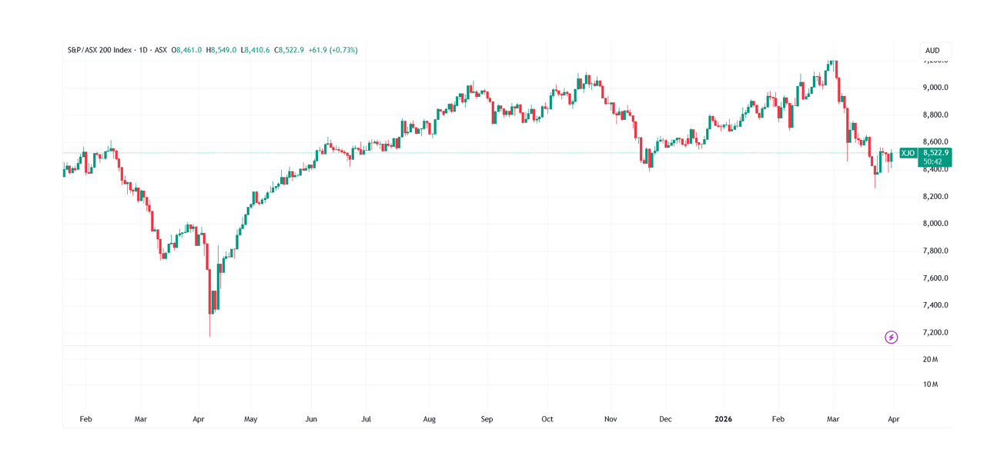Click the 7,200.0 price axis label
Image resolution: width=997 pixels, height=459 pixels.
point(935,333)
